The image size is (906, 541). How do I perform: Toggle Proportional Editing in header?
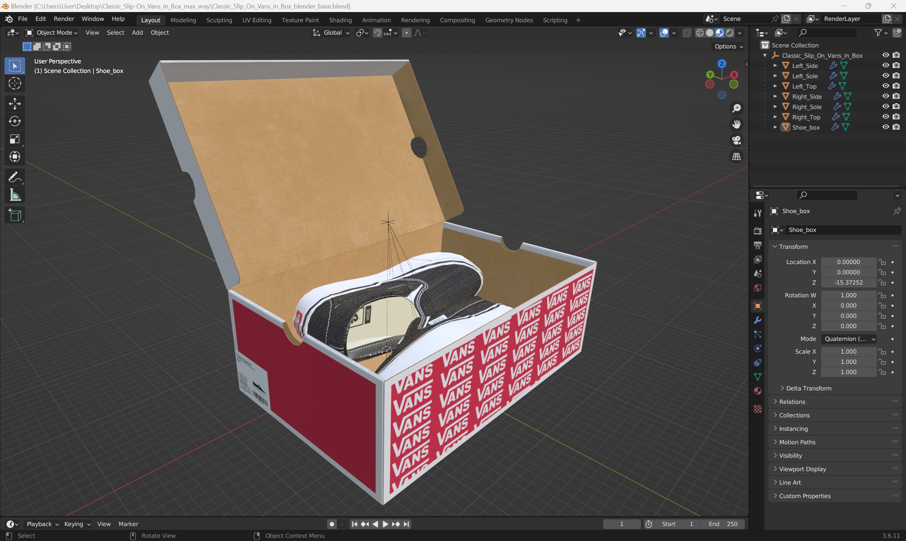click(x=406, y=33)
